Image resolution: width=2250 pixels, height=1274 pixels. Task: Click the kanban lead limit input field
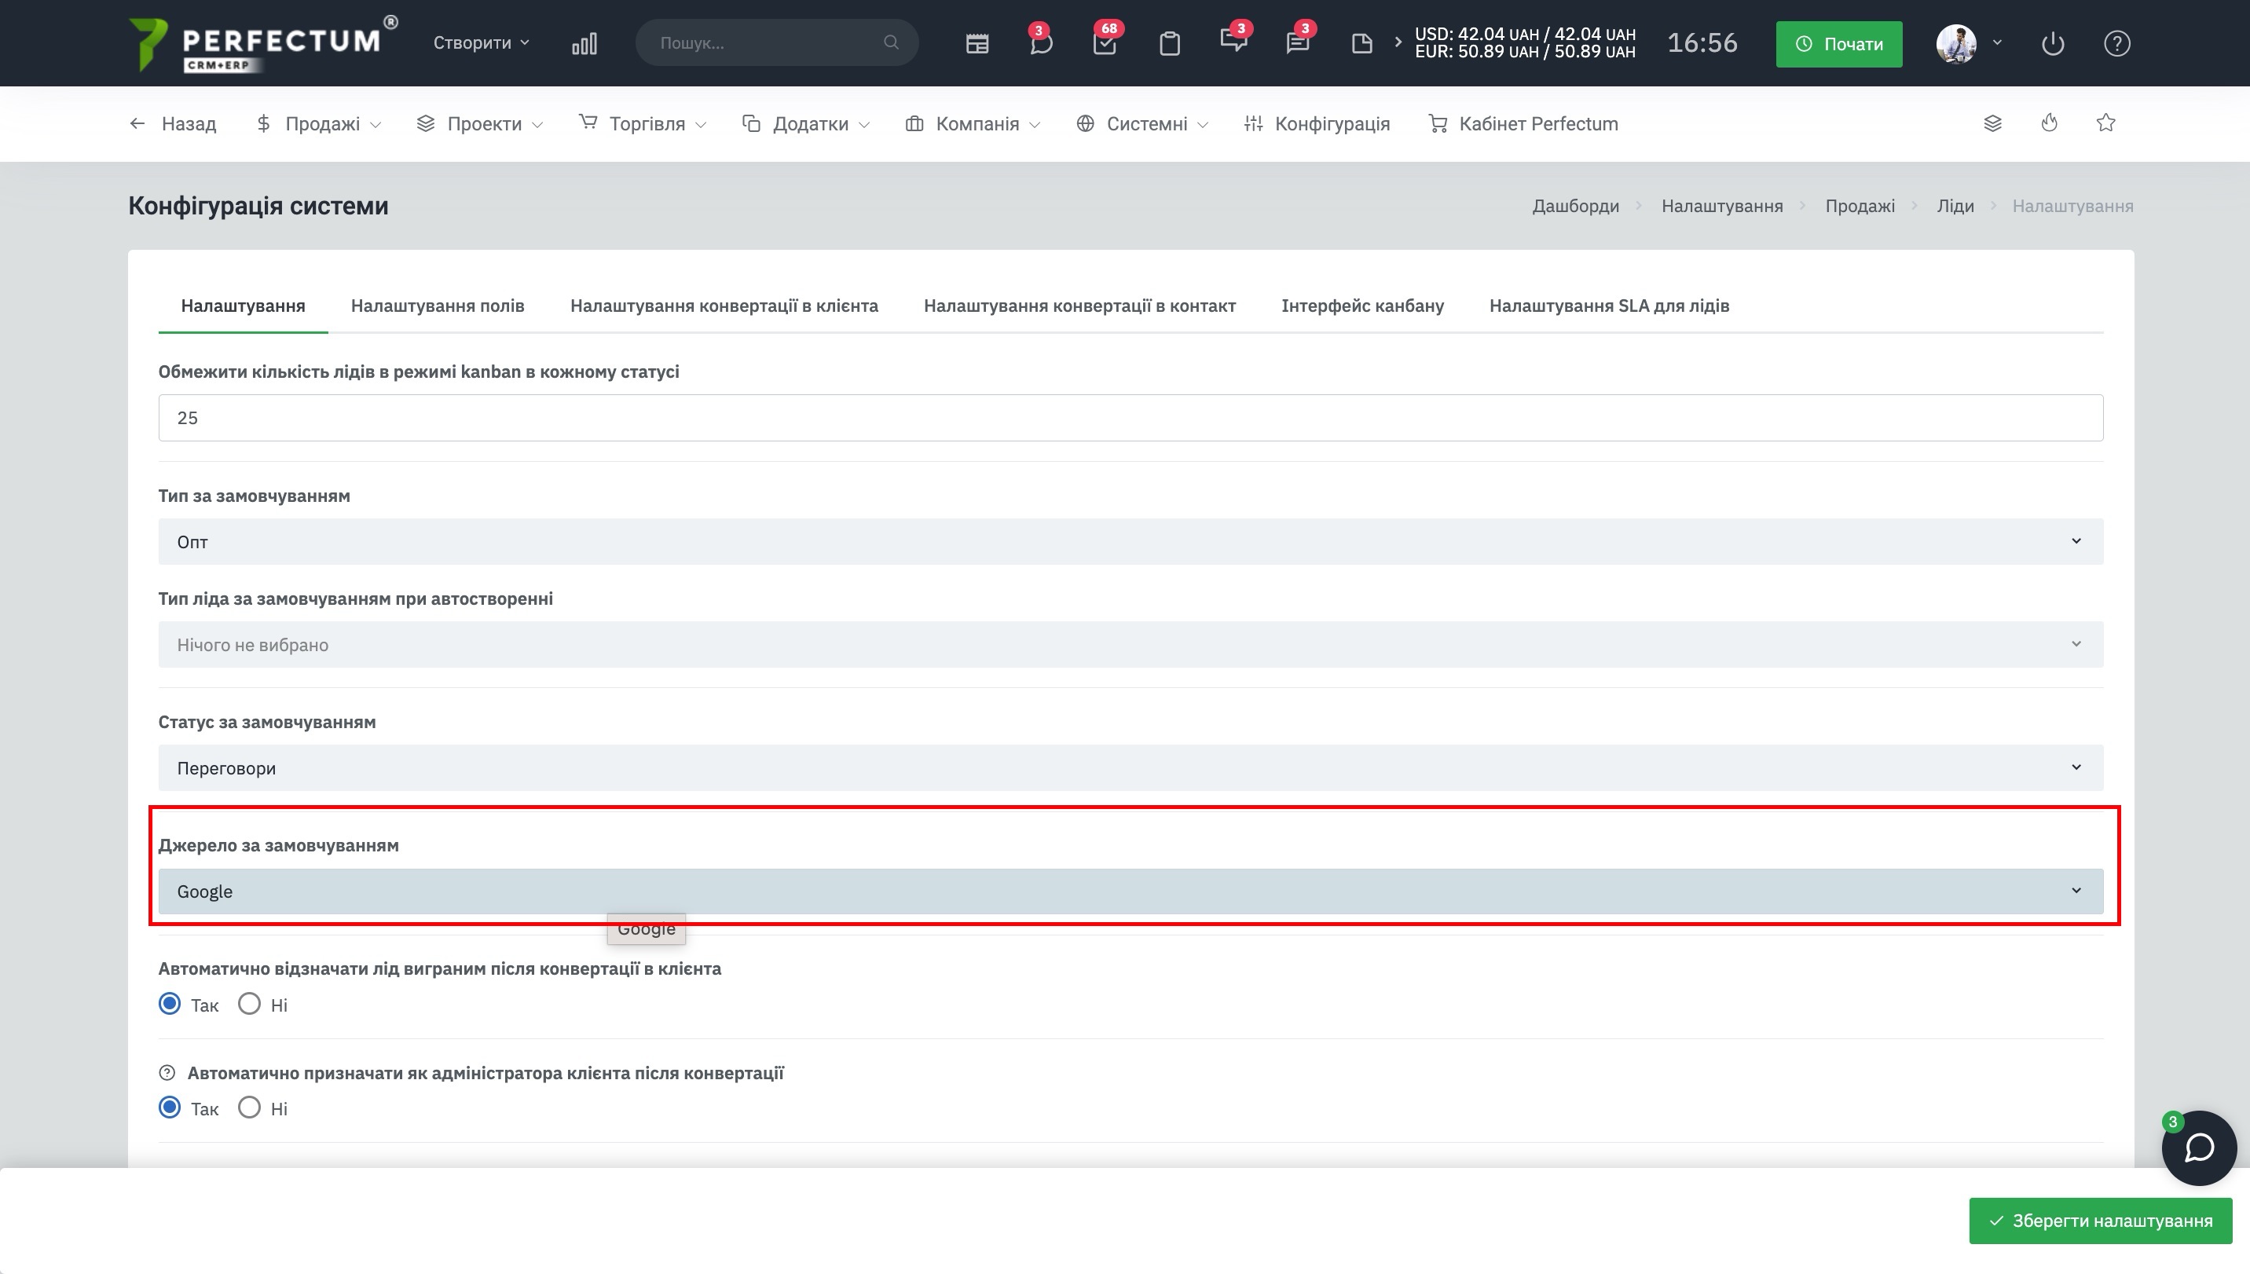[x=1130, y=418]
